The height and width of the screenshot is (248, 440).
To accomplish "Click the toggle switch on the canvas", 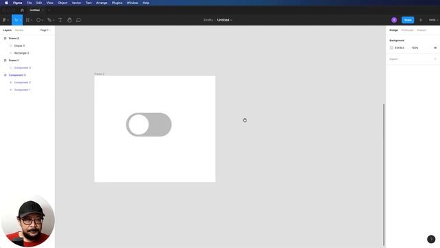I will pos(148,125).
